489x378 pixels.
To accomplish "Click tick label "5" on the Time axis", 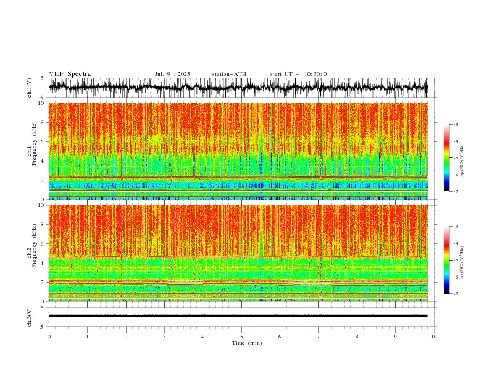I will point(241,337).
